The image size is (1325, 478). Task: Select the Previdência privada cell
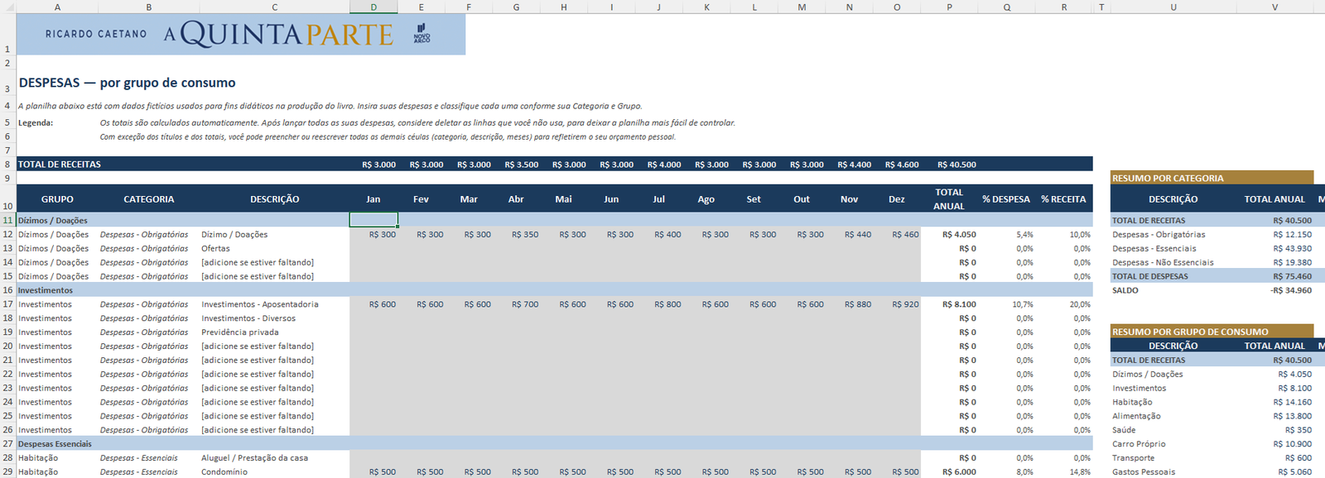tap(274, 332)
